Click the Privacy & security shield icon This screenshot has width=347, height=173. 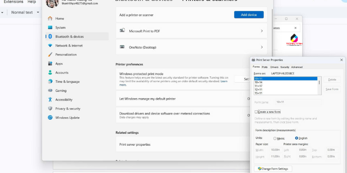pyautogui.click(x=50, y=109)
